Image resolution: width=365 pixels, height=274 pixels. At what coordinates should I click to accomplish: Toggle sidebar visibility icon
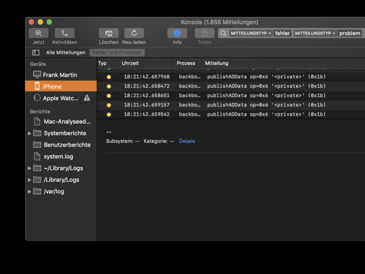pyautogui.click(x=36, y=53)
